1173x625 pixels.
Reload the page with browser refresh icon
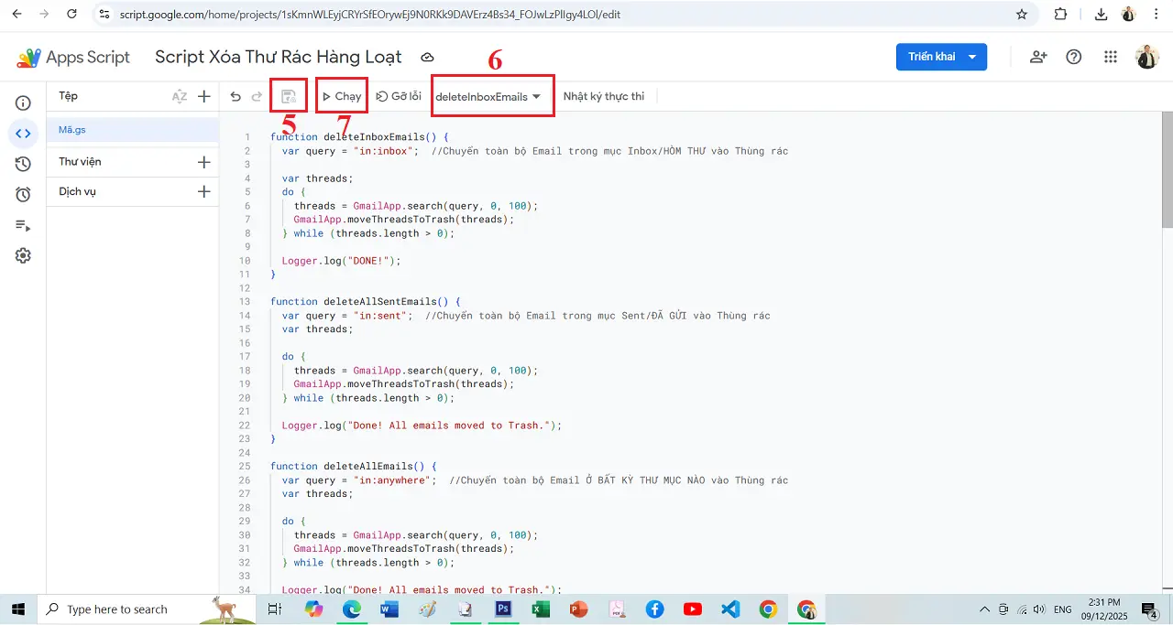[72, 15]
